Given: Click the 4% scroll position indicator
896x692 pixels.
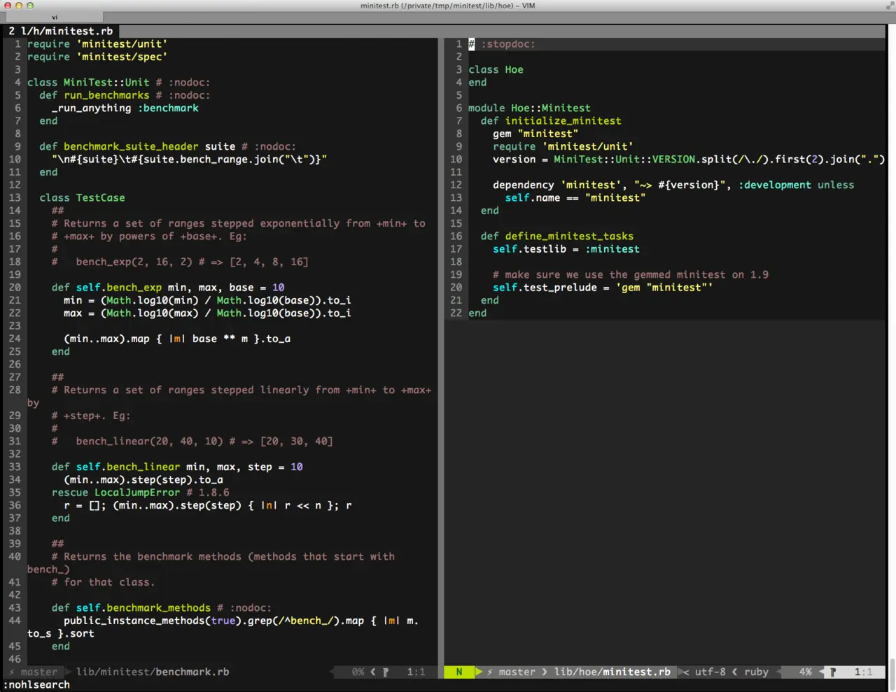Looking at the screenshot, I should (805, 672).
